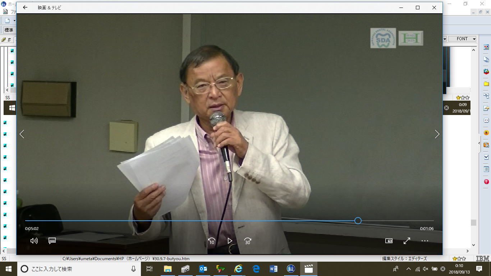Image resolution: width=491 pixels, height=276 pixels.
Task: Open Task View on the taskbar
Action: 150,269
